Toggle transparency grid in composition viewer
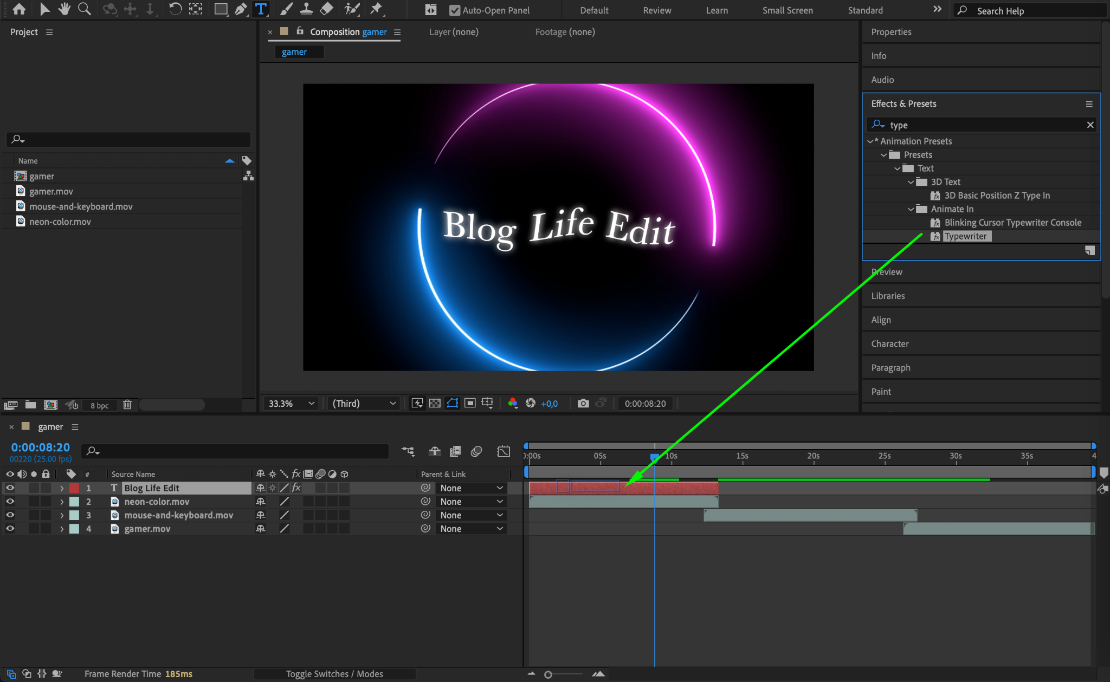 tap(435, 403)
